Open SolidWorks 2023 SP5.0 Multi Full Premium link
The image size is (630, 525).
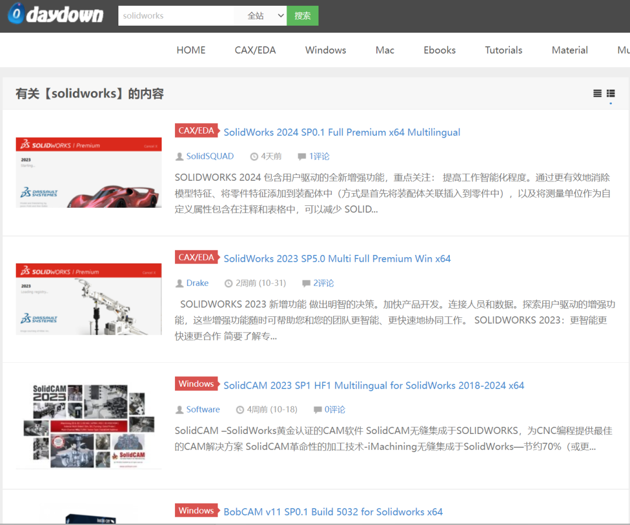click(337, 258)
